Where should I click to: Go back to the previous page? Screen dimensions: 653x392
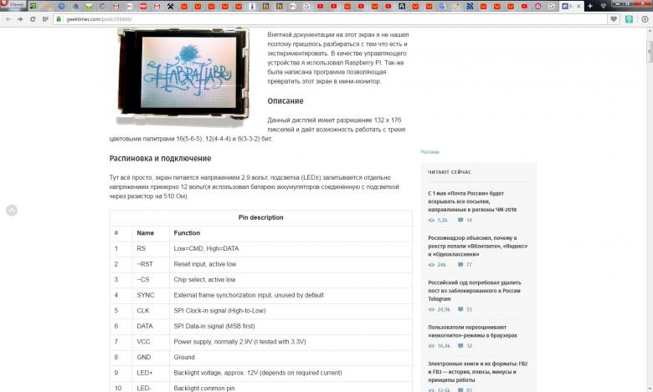click(8, 19)
